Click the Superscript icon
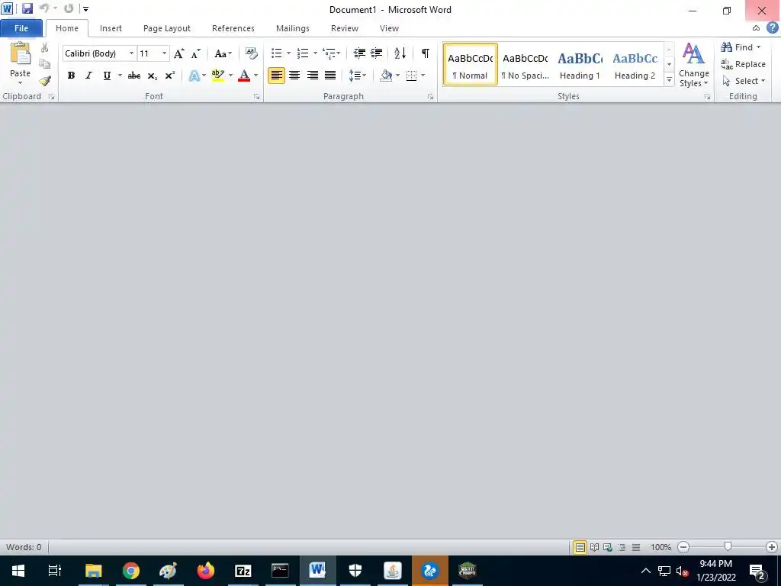This screenshot has height=586, width=781. 170,76
